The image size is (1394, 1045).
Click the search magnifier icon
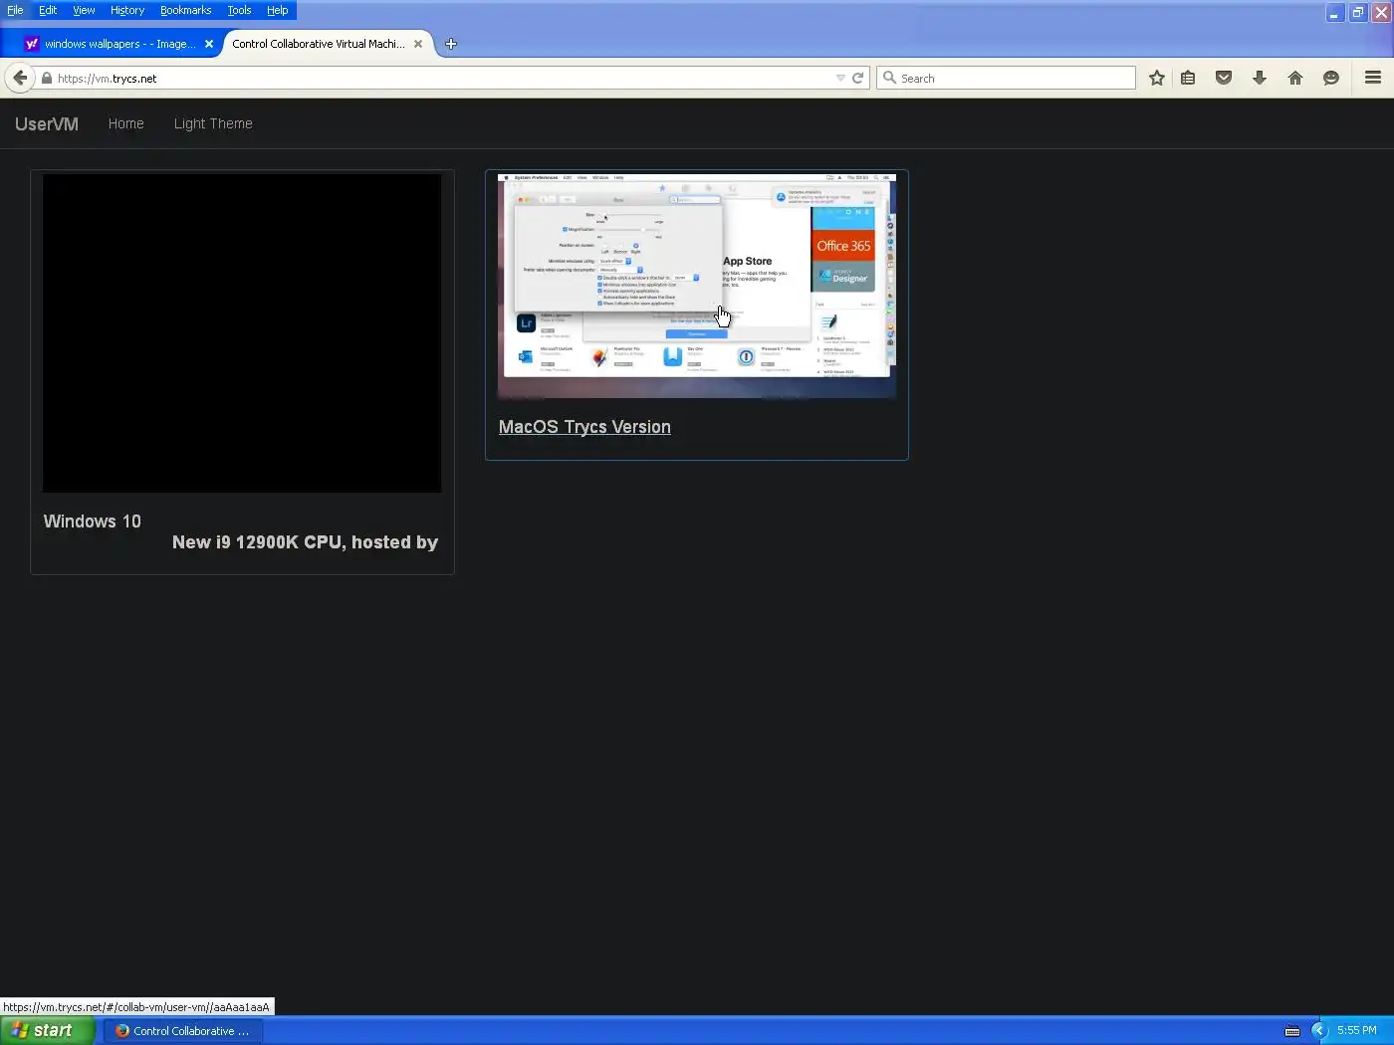pyautogui.click(x=890, y=78)
